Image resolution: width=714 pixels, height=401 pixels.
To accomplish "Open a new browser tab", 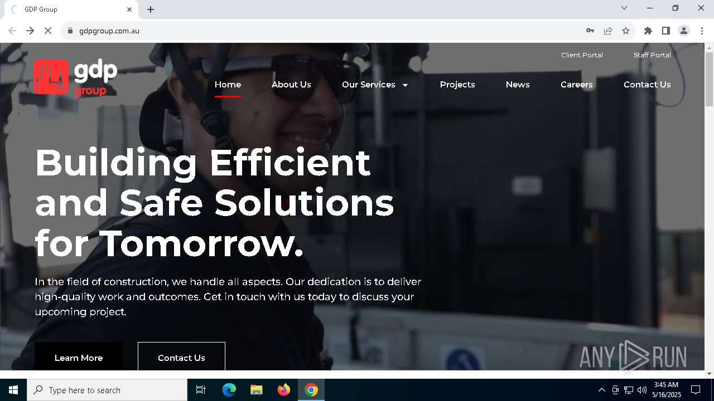I will coord(151,9).
